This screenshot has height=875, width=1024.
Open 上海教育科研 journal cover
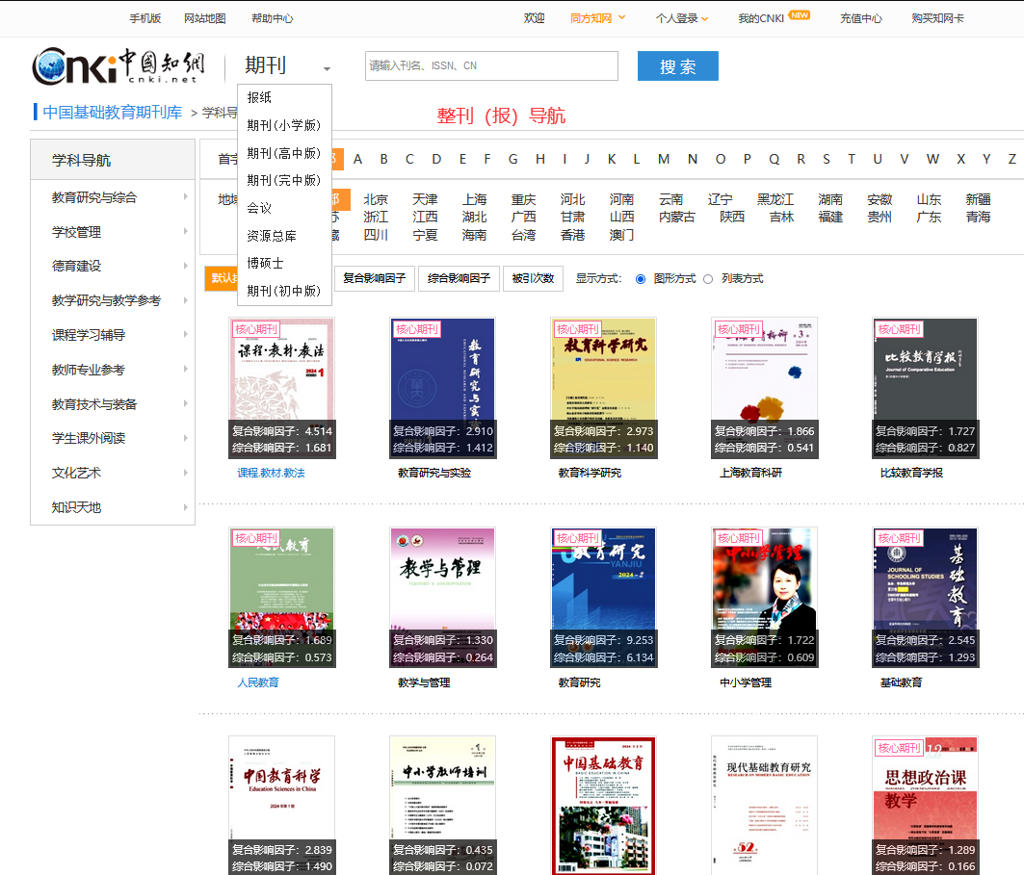tap(764, 388)
